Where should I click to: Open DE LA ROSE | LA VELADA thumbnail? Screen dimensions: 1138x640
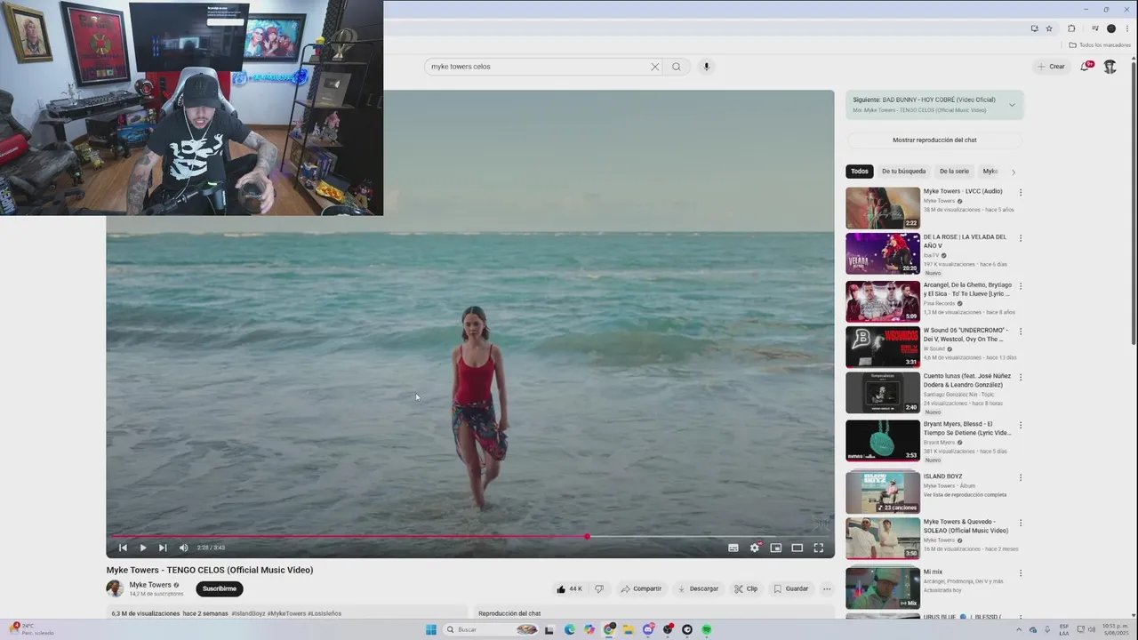click(x=883, y=253)
